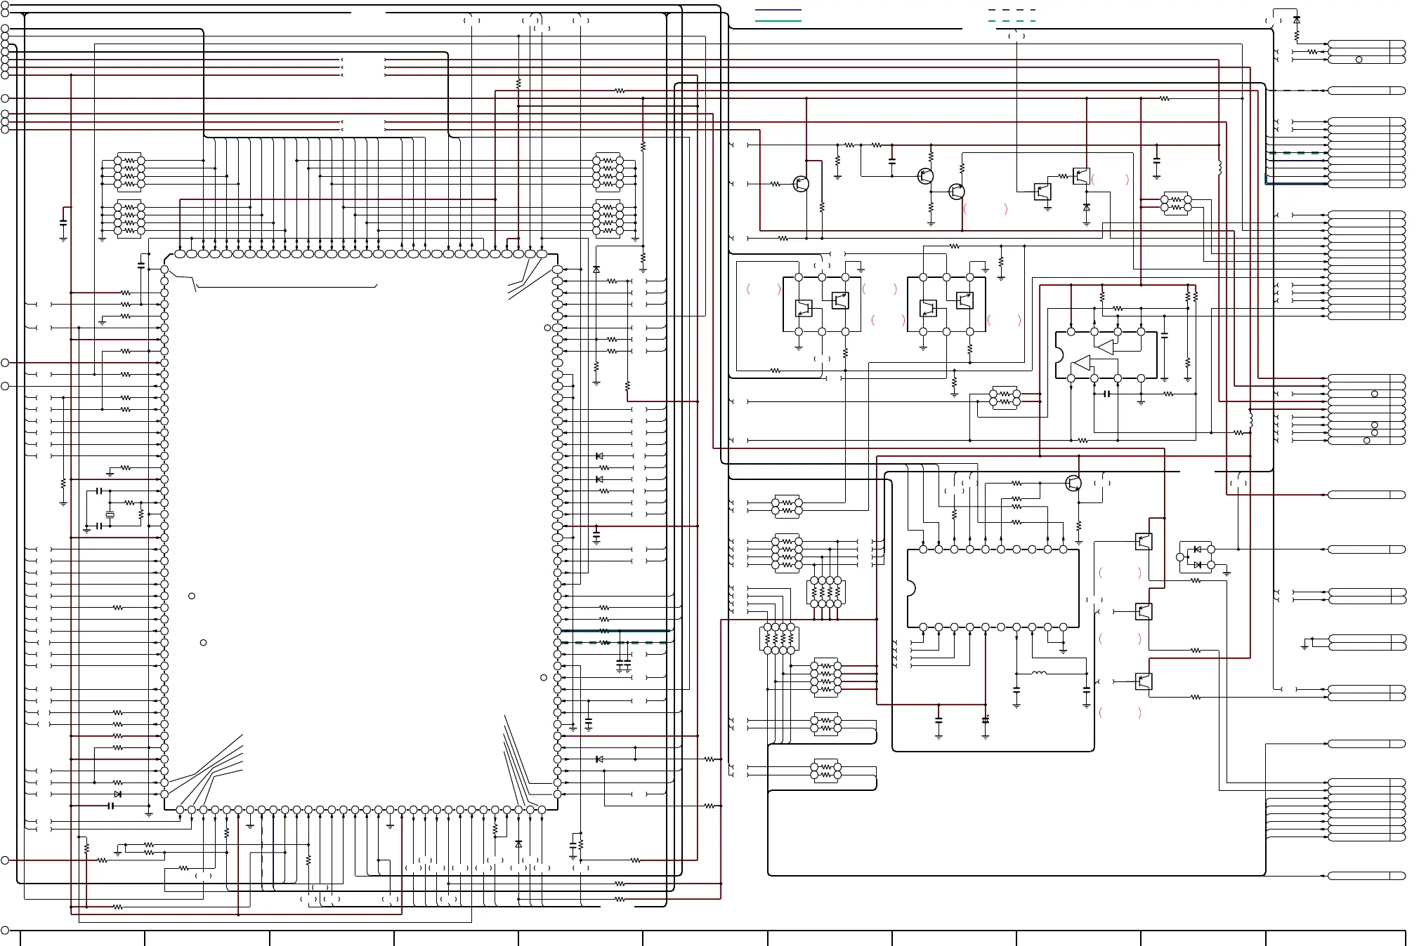This screenshot has width=1419, height=946.
Task: Click the ground symbol beside the two-pin right connector
Action: click(x=1304, y=646)
